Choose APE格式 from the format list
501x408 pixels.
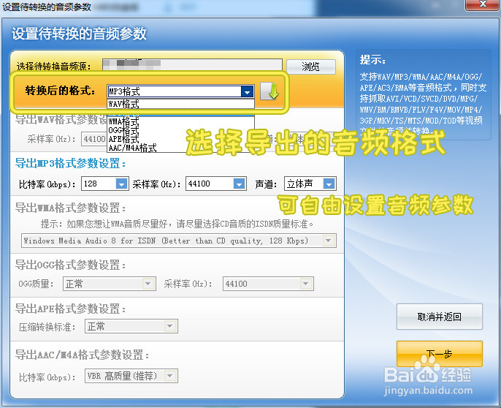coord(181,139)
